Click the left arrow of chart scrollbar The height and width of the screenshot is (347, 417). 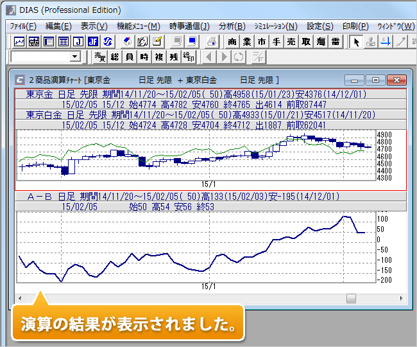click(x=20, y=298)
